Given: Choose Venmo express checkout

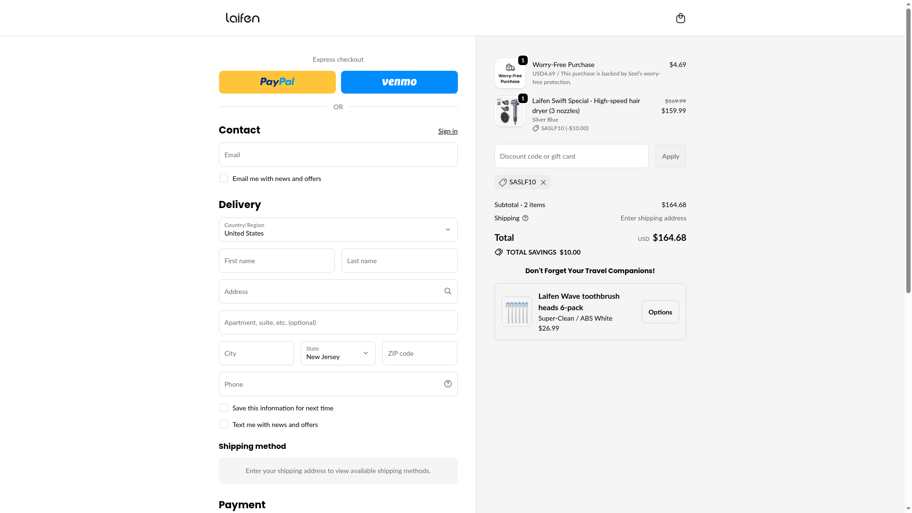Looking at the screenshot, I should pyautogui.click(x=399, y=82).
